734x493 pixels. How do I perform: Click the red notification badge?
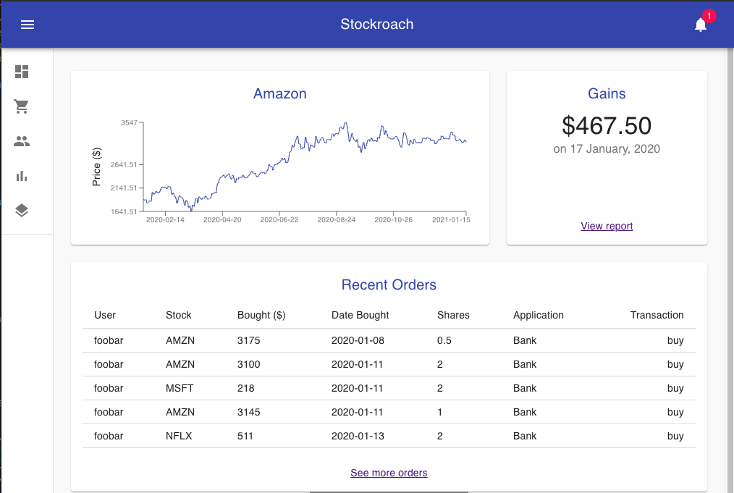709,16
